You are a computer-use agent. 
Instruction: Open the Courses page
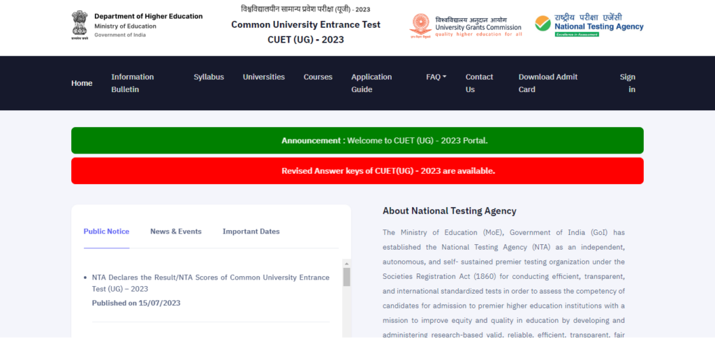(x=318, y=77)
